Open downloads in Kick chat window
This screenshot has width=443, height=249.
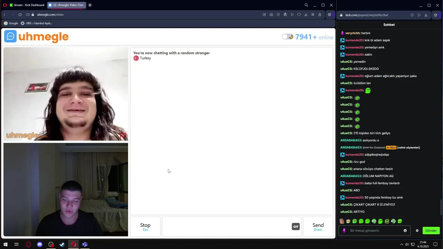[x=426, y=15]
